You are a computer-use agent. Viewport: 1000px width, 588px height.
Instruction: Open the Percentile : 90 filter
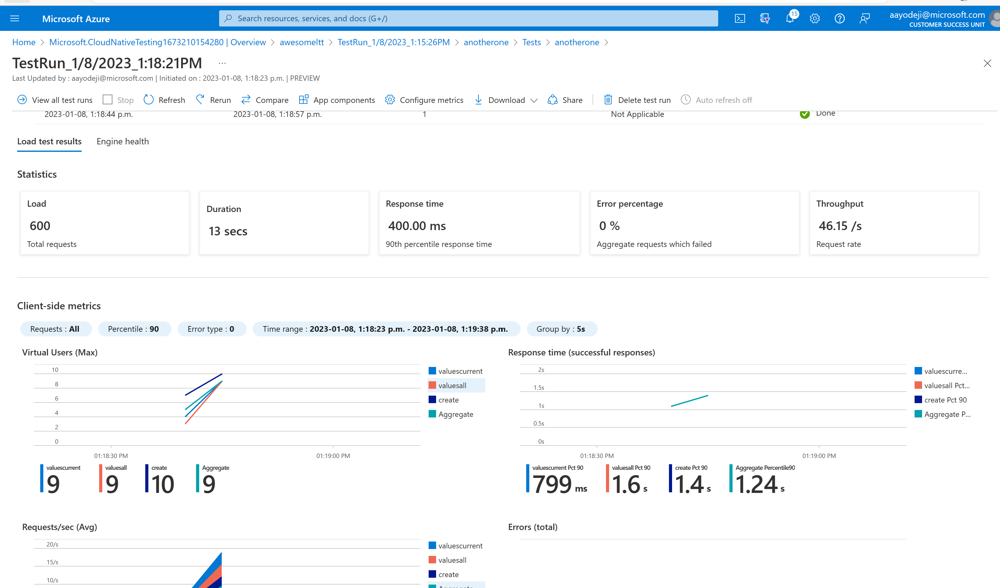pyautogui.click(x=134, y=329)
